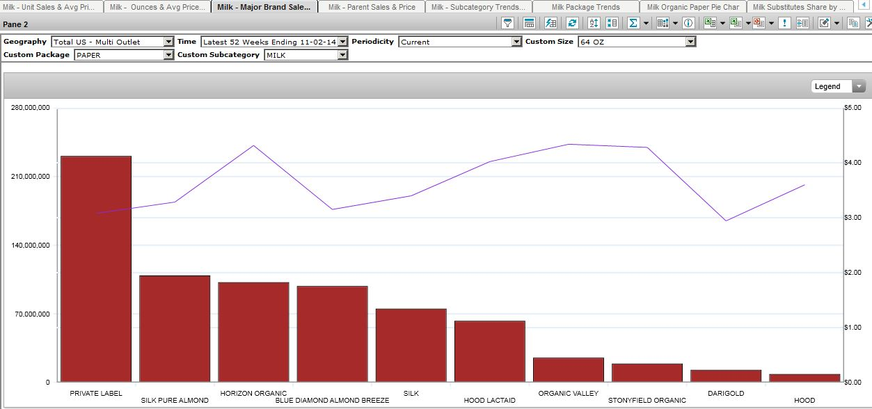Click the copy pages icon
Viewport: 872px width, 409px height.
point(853,23)
